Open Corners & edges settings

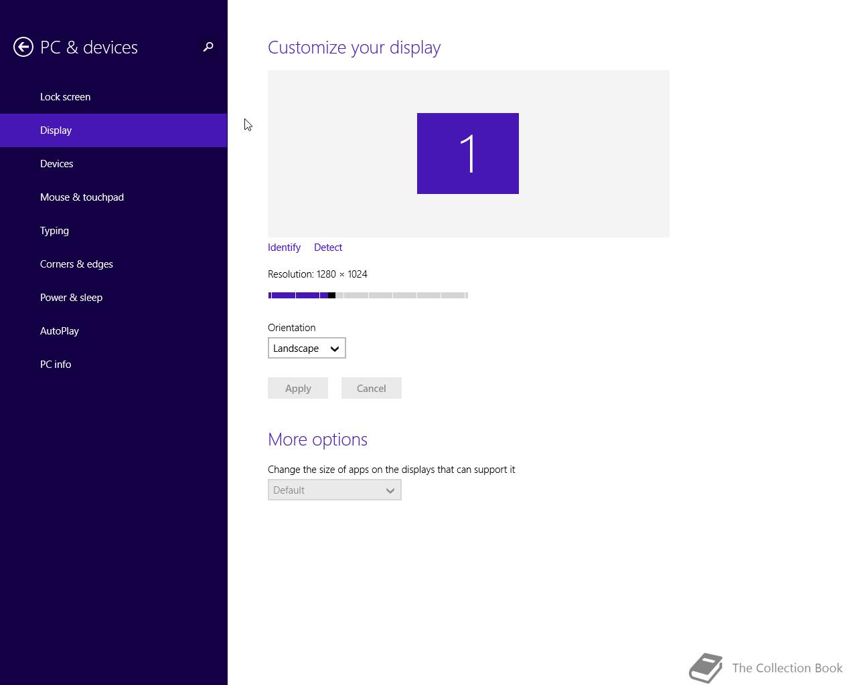tap(114, 264)
